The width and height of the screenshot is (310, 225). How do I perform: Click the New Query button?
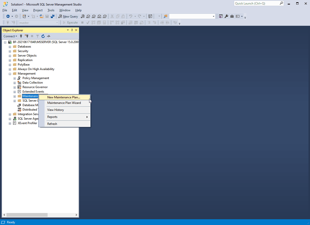[68, 16]
